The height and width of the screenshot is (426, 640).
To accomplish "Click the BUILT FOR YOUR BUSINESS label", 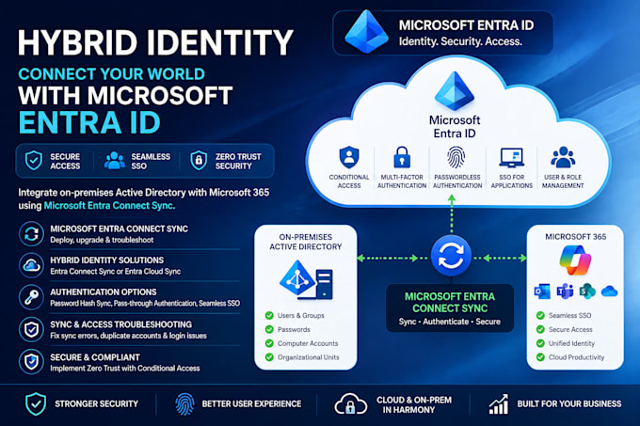I will click(569, 404).
